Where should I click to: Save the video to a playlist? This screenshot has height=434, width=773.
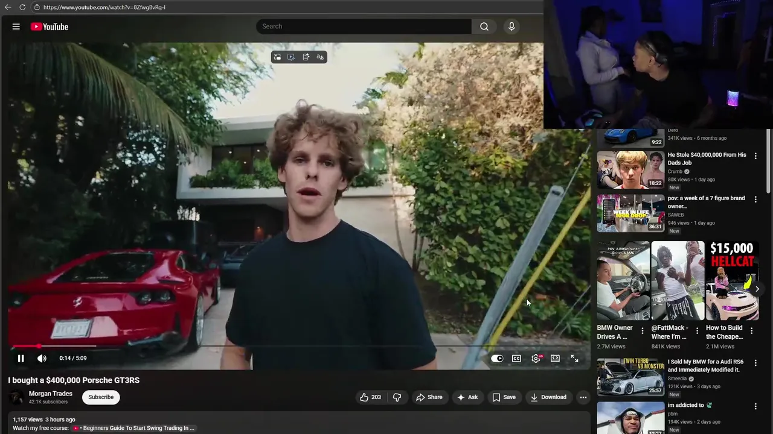[x=504, y=397]
